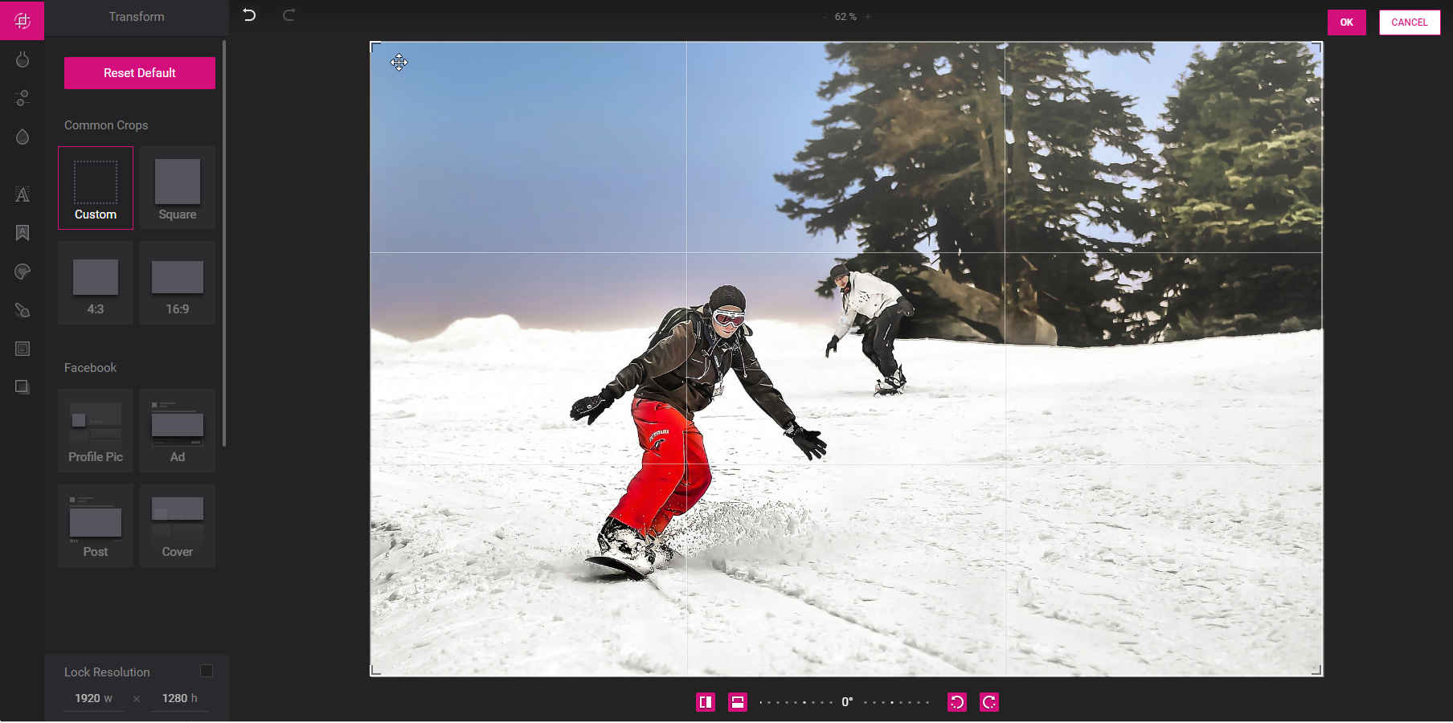
Task: Confirm the crop with OK
Action: pos(1347,22)
